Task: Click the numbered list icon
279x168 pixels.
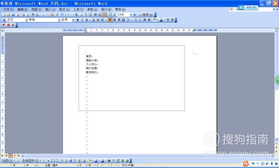Action: (x=136, y=20)
